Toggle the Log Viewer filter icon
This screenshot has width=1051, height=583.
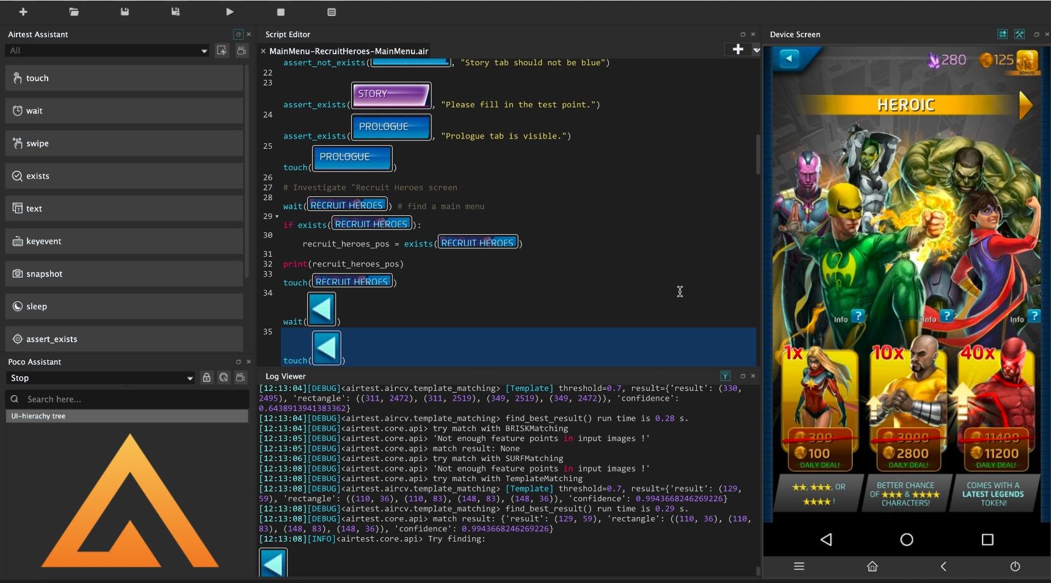(725, 376)
